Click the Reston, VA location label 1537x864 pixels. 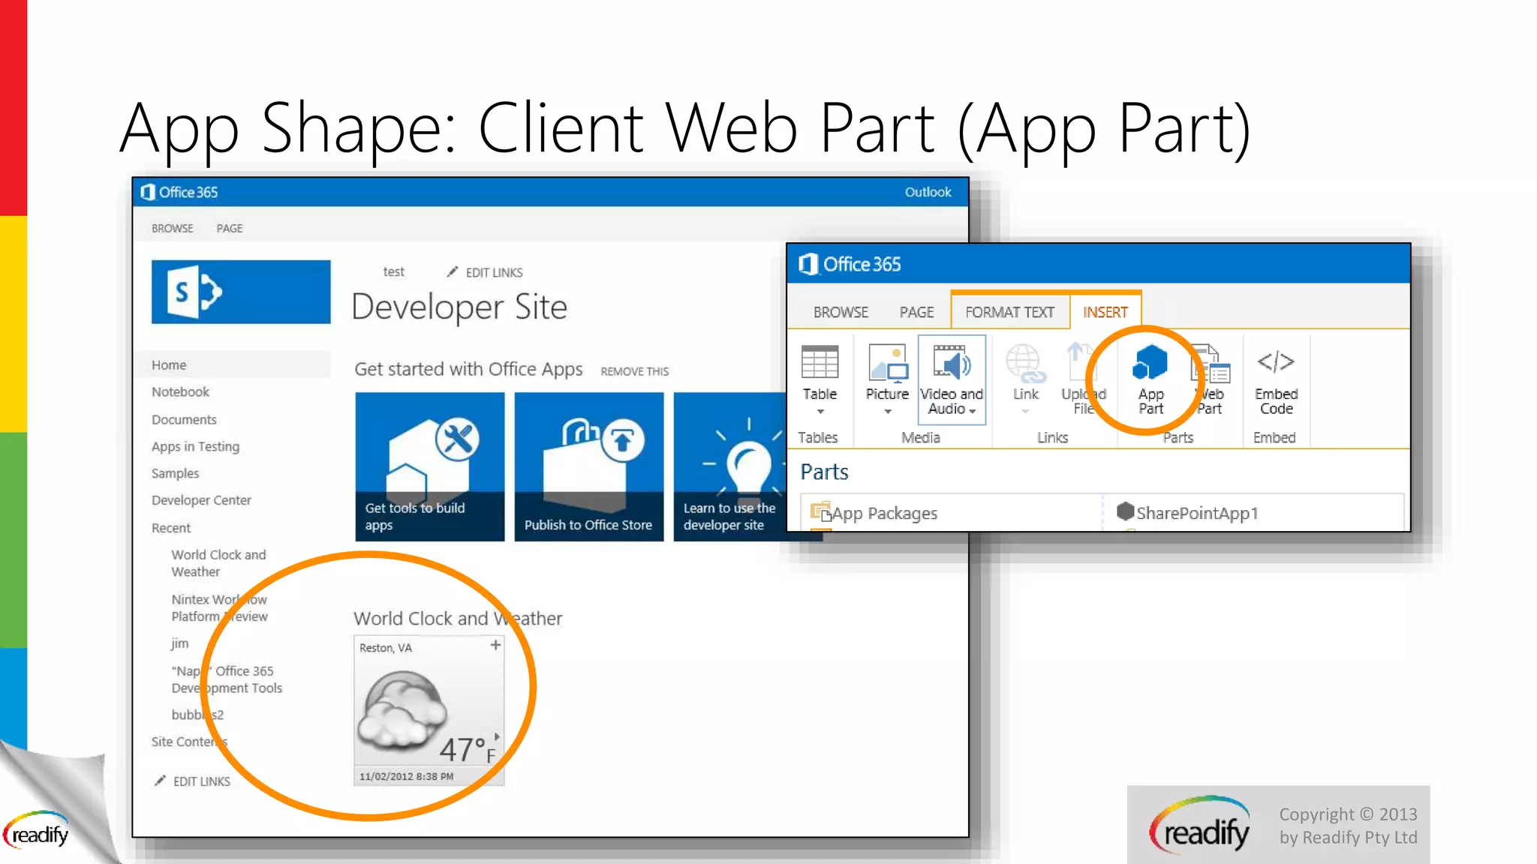(x=386, y=648)
